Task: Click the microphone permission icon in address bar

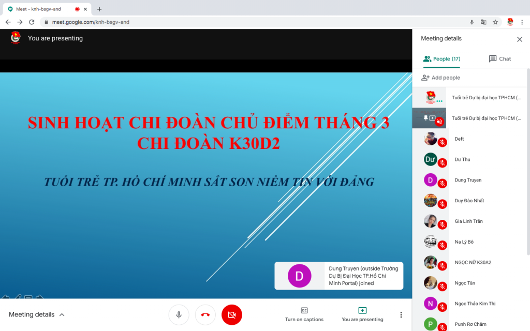Action: click(x=472, y=22)
